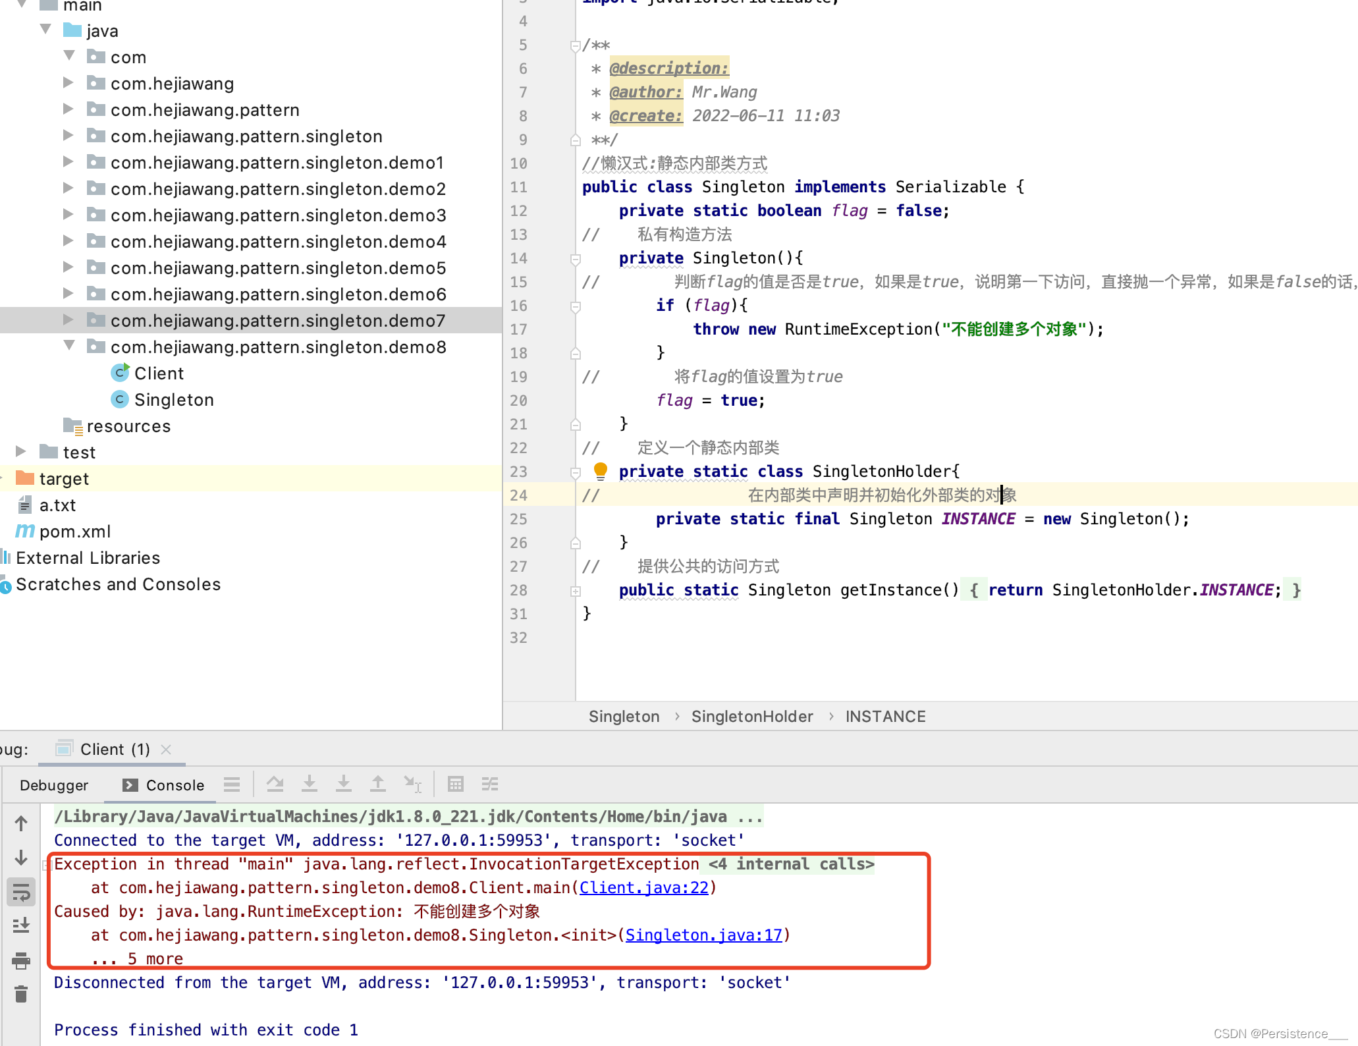Click the Run to Cursor icon
The height and width of the screenshot is (1046, 1358).
[413, 784]
